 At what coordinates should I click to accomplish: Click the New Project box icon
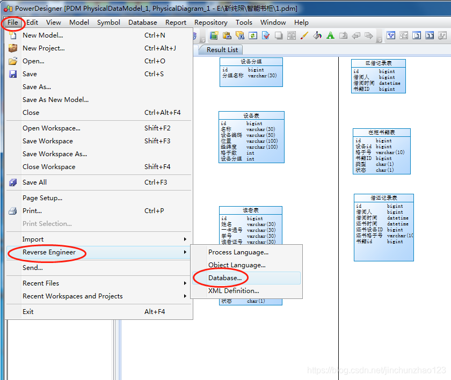(x=13, y=48)
